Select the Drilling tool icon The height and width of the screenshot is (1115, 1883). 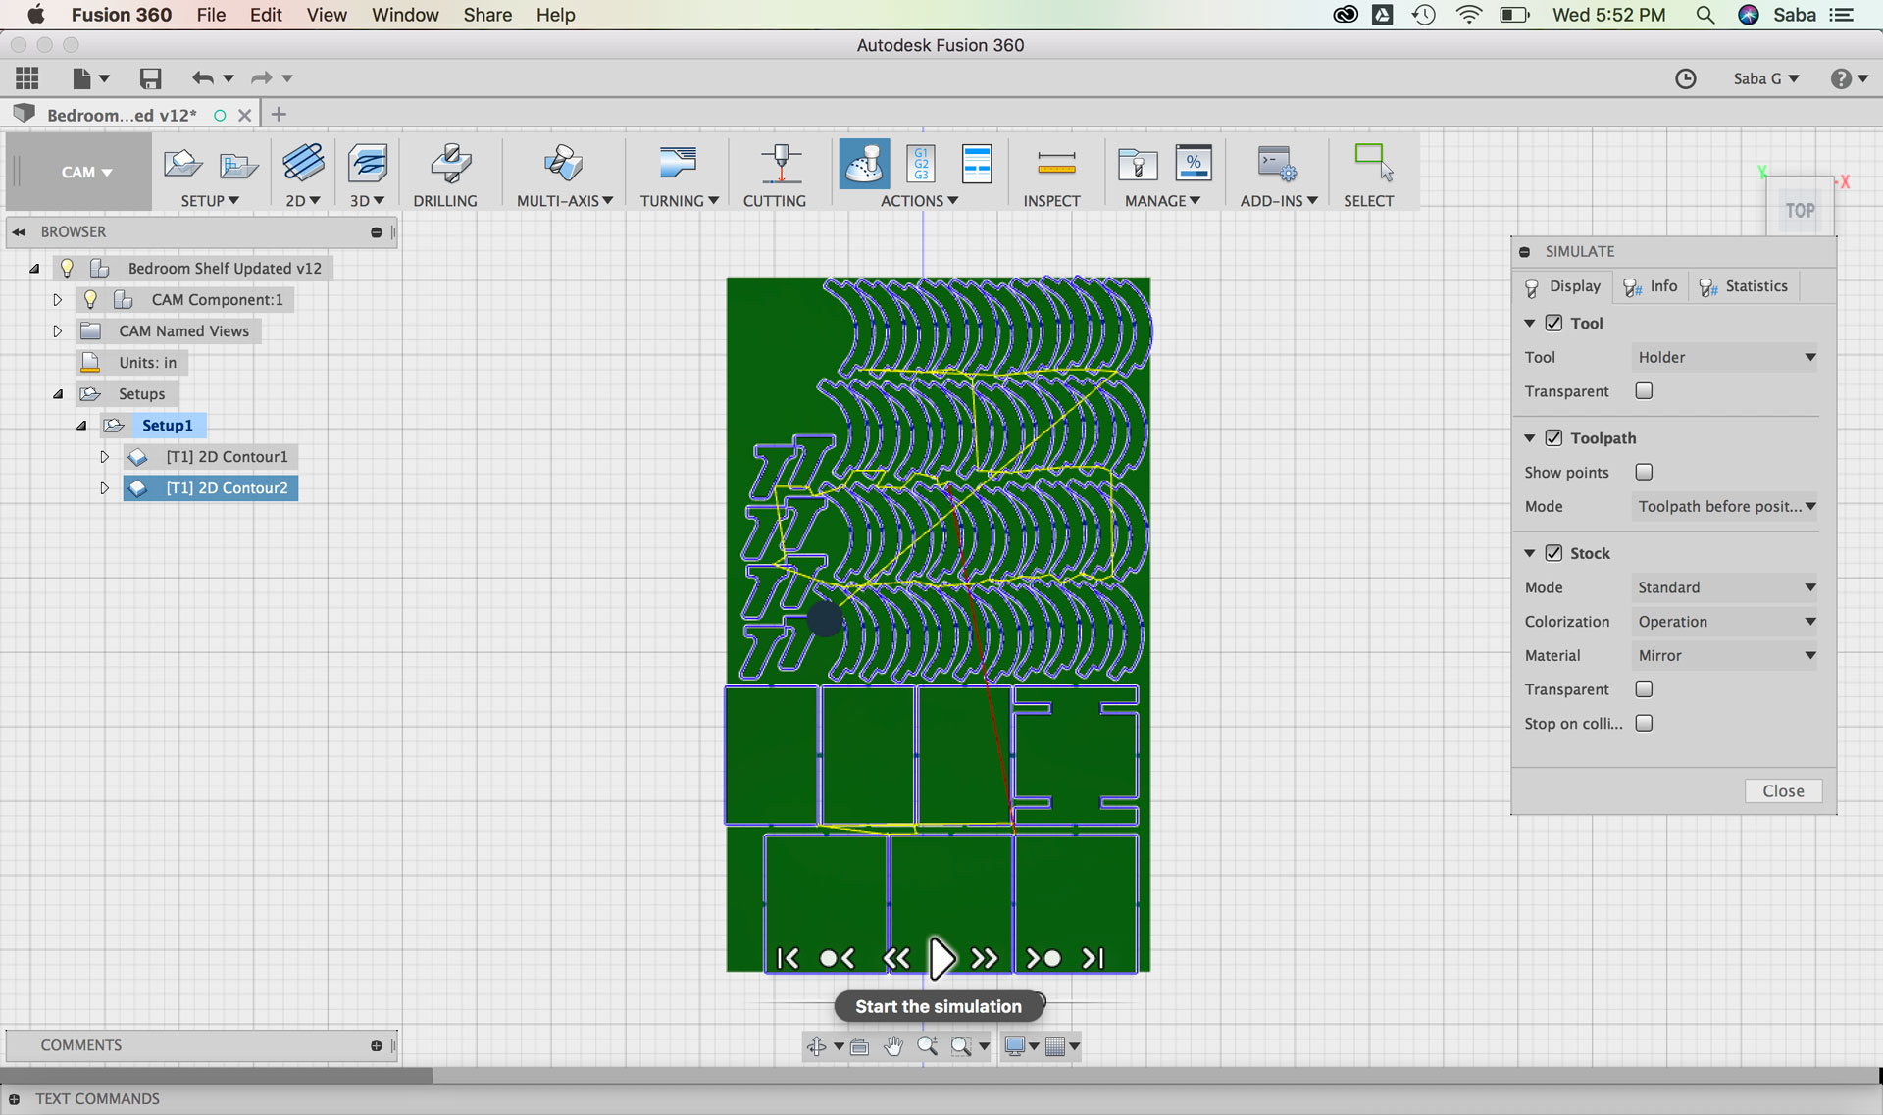tap(450, 164)
